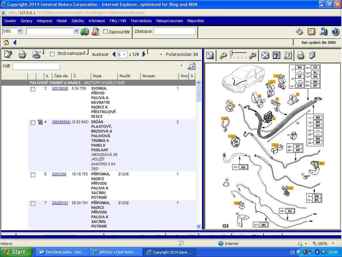Print the parts list
Image resolution: width=342 pixels, height=257 pixels.
(x=22, y=54)
